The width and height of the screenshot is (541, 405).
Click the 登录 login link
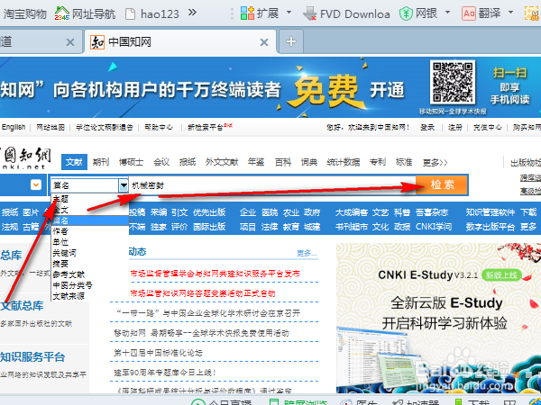pos(427,128)
